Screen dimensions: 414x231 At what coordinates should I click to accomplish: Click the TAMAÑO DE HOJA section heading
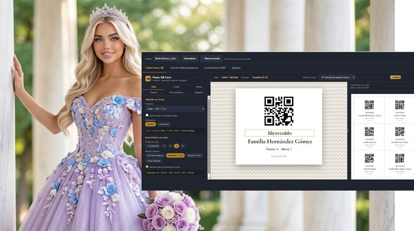click(x=154, y=100)
